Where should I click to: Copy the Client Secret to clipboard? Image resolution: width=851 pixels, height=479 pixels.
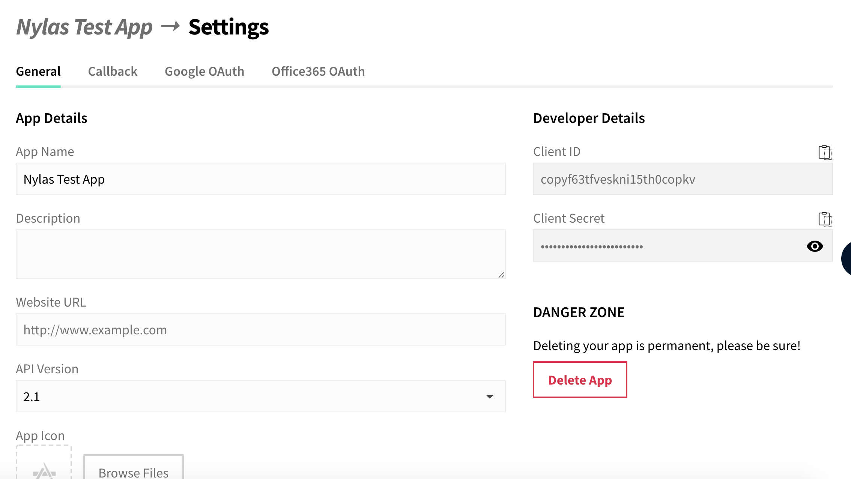pyautogui.click(x=825, y=219)
